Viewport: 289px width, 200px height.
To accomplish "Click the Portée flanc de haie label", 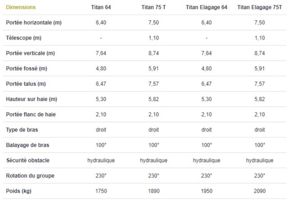I will tap(31, 114).
